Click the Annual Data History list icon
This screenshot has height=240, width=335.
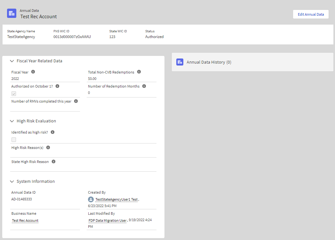click(180, 62)
